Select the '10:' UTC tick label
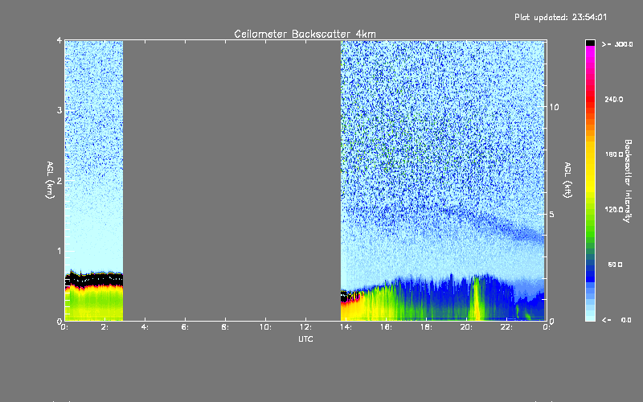The height and width of the screenshot is (402, 643). (266, 327)
